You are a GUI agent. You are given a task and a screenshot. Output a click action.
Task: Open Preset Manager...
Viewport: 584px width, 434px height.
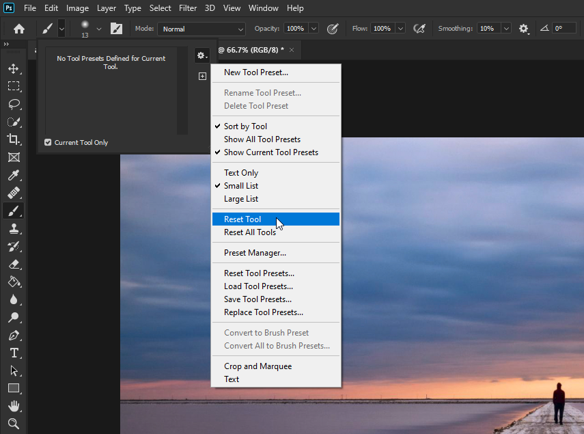(255, 253)
